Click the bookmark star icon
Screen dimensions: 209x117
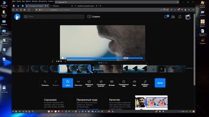pos(168,10)
